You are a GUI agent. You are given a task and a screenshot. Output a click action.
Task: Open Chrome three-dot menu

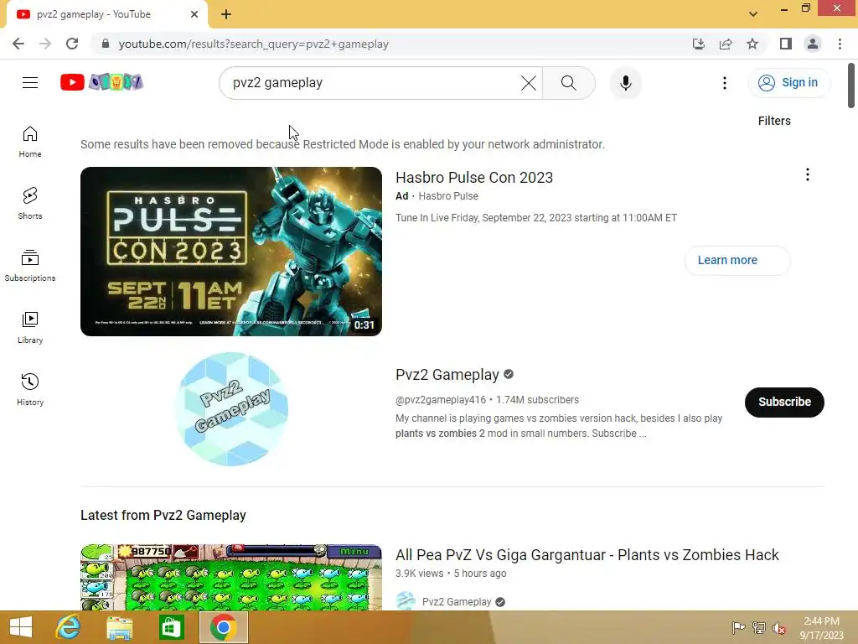coord(840,44)
